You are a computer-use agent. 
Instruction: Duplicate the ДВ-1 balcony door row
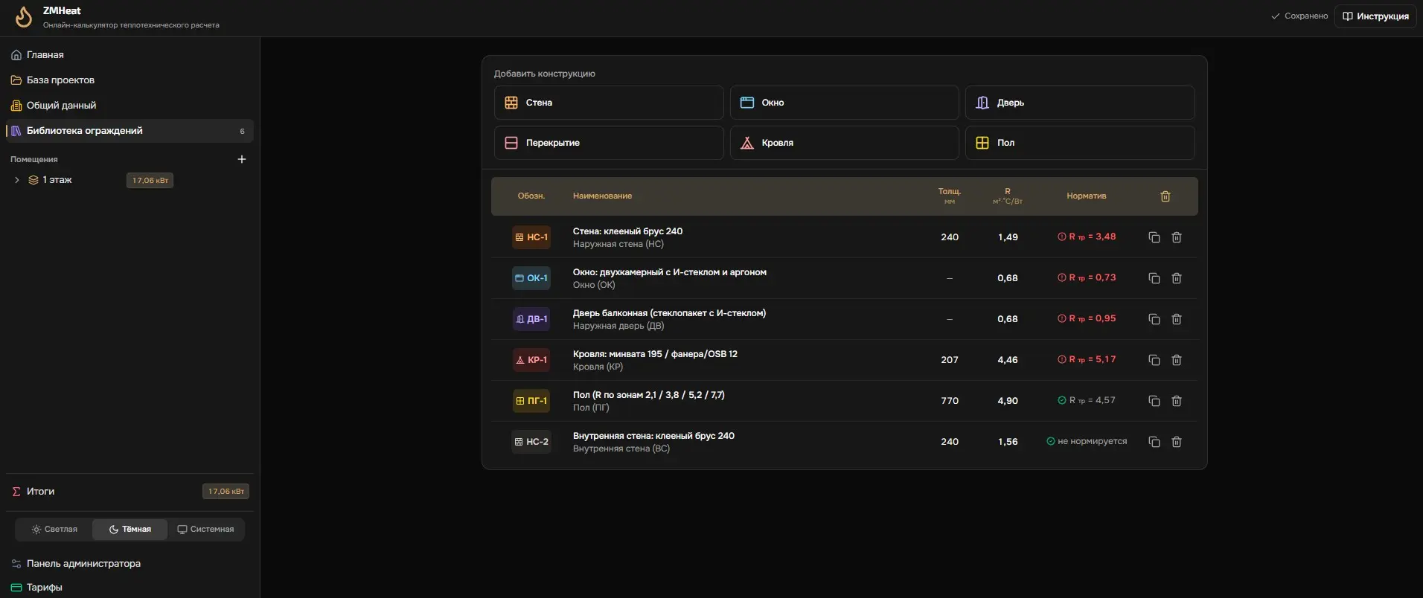pyautogui.click(x=1154, y=319)
